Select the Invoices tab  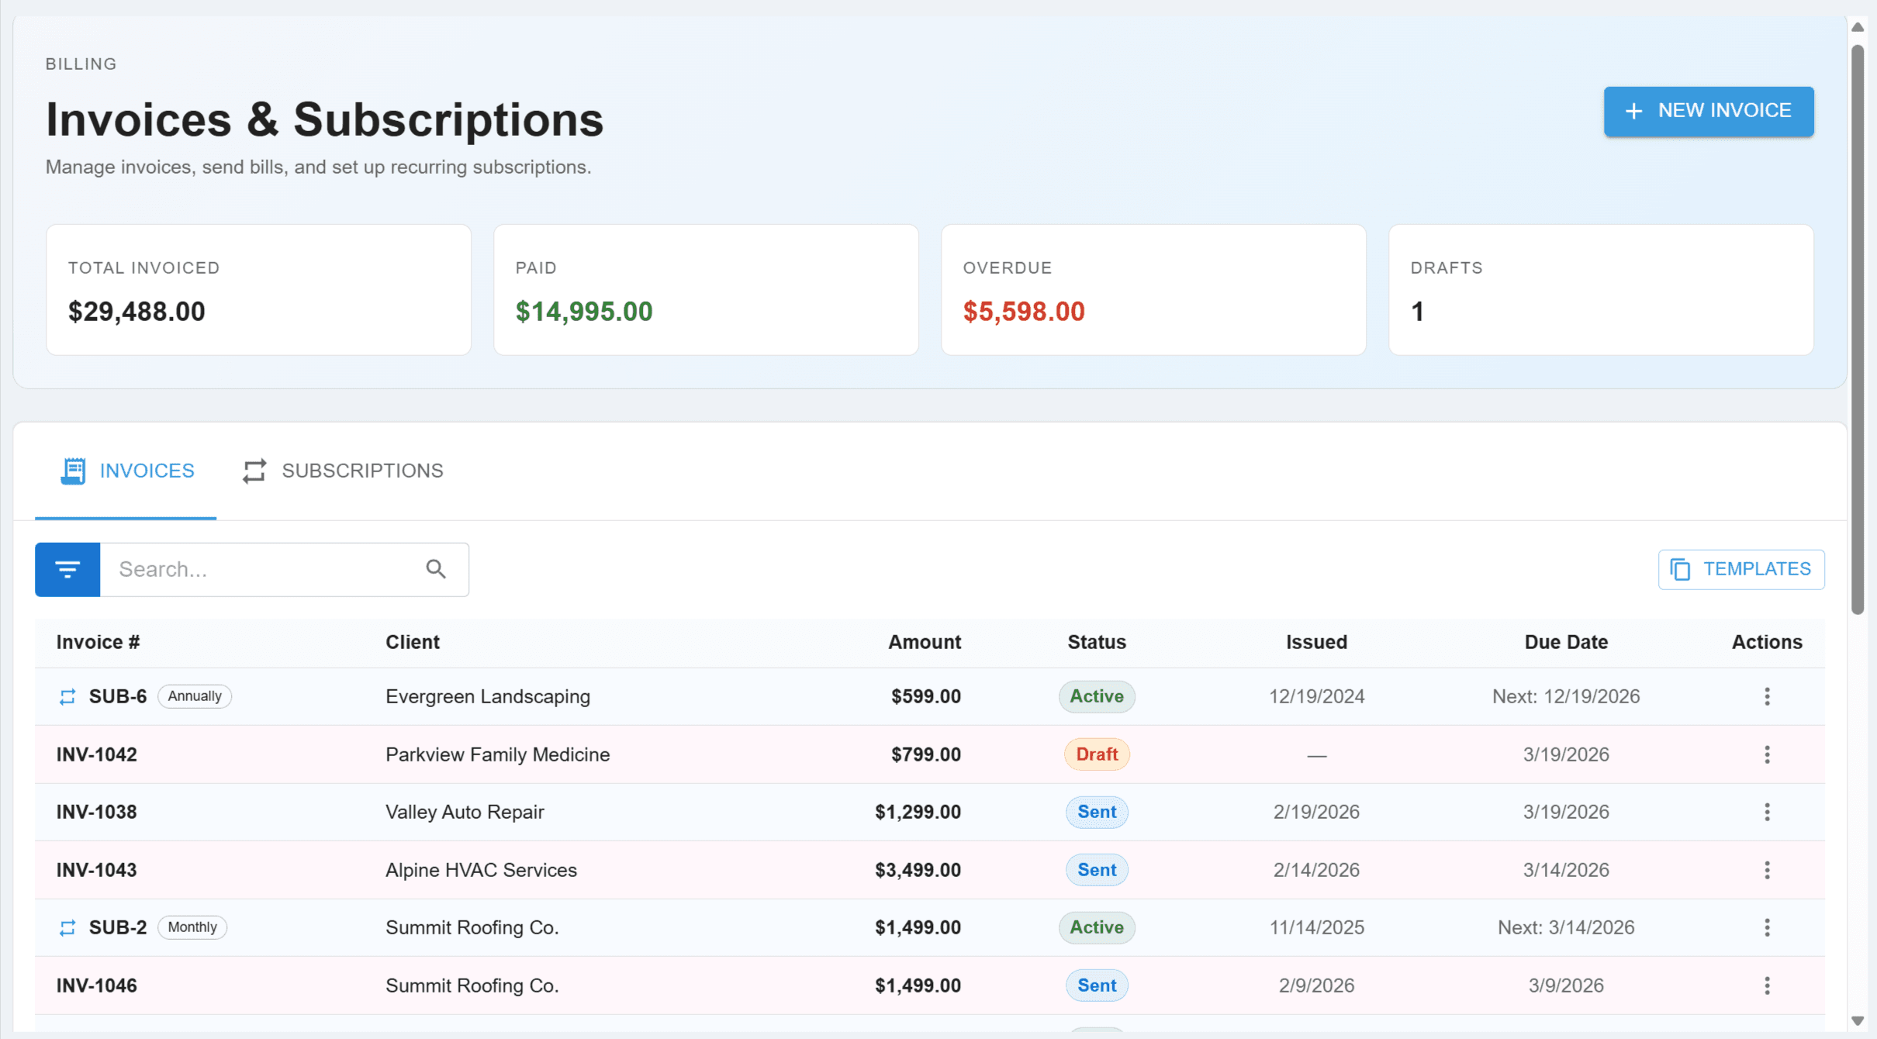click(126, 471)
